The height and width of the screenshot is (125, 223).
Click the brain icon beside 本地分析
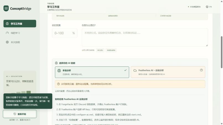[59, 70]
